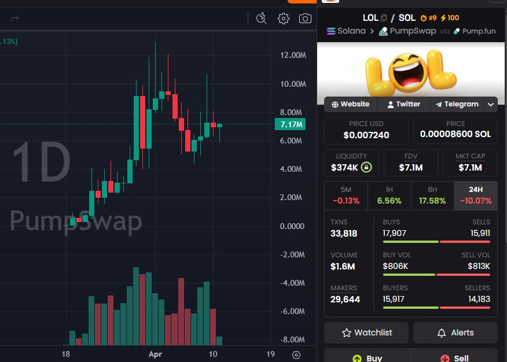507x362 pixels.
Task: Click the Apr date axis label
Action: click(155, 354)
